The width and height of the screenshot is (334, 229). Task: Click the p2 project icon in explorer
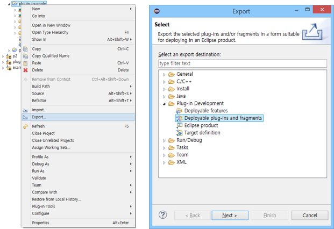pyautogui.click(x=9, y=56)
